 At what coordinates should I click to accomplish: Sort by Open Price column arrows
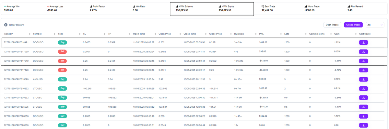(180, 34)
